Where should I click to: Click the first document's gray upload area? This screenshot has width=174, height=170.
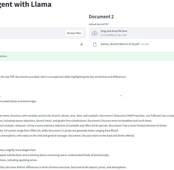point(43,33)
